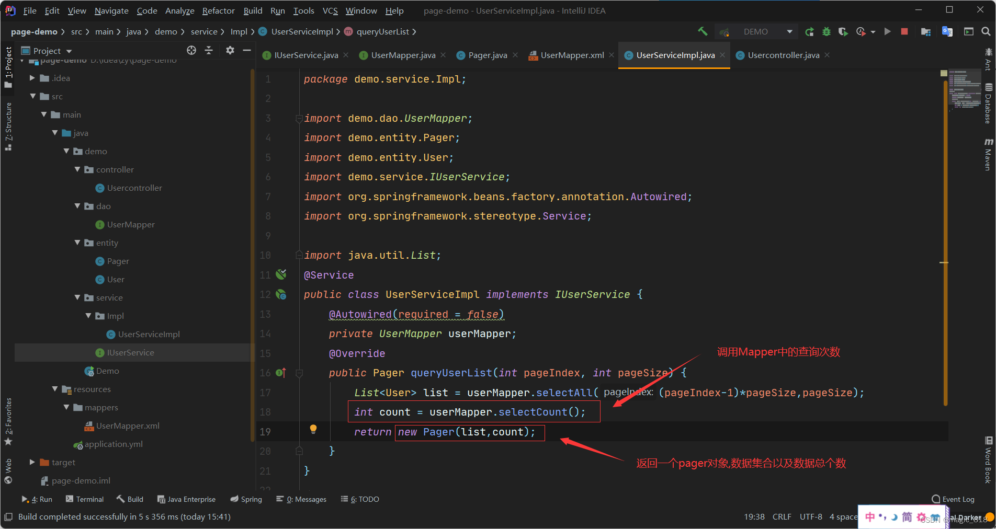Click the Translate icon in toolbar
Screen dimensions: 996x529
(947, 32)
